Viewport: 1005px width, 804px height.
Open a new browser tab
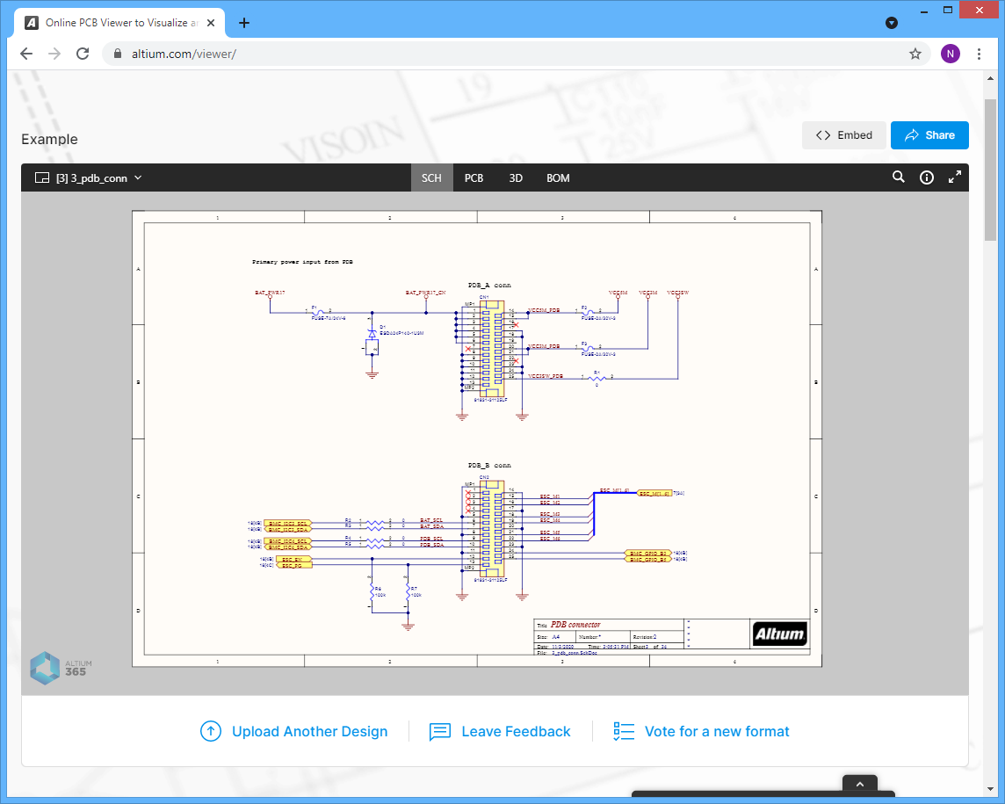[244, 23]
